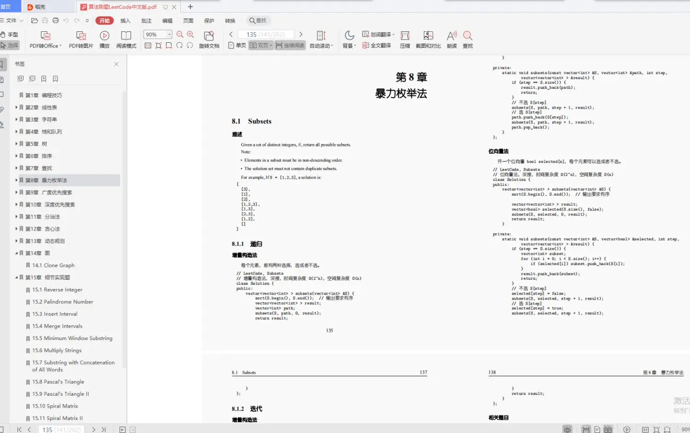This screenshot has width=690, height=433.
Task: Select the 开始 ribbon tab
Action: point(104,21)
